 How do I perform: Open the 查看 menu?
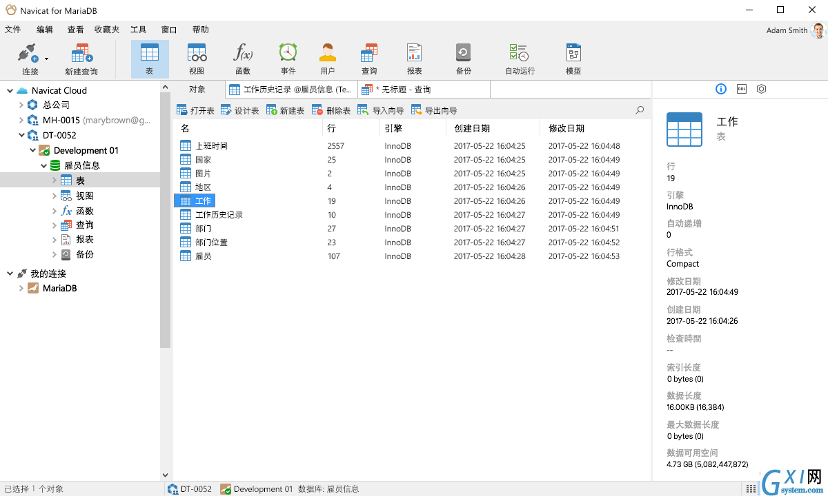coord(75,30)
